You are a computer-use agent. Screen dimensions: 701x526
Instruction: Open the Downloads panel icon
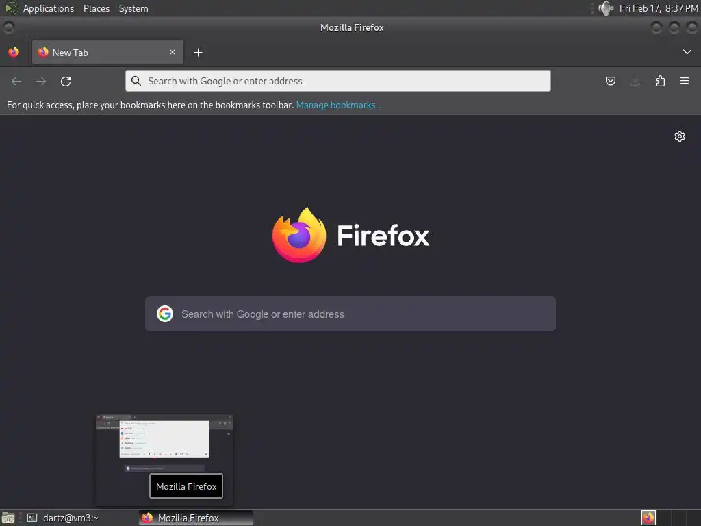(x=635, y=81)
